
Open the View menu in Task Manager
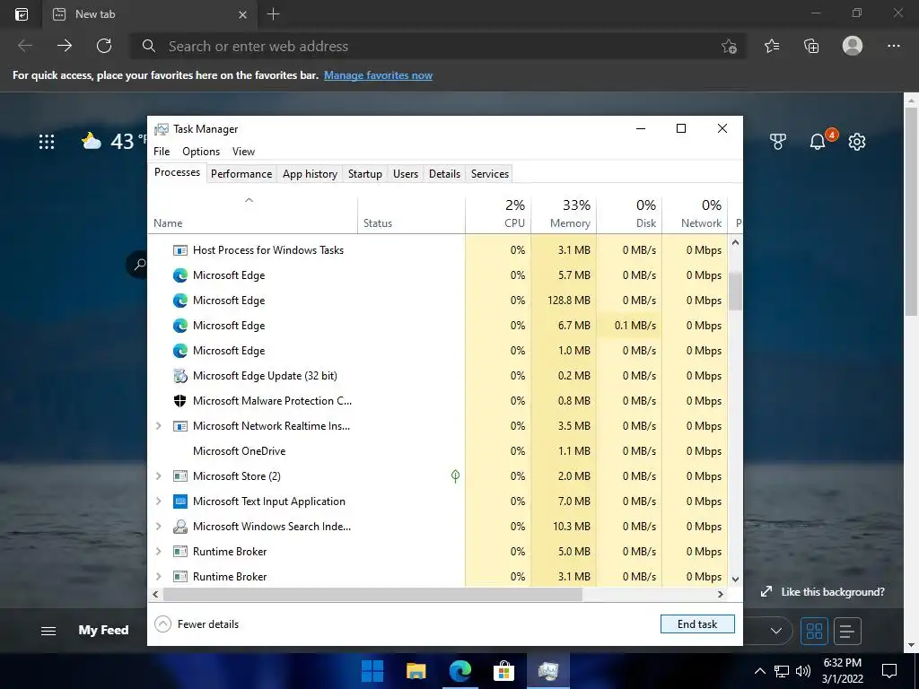click(243, 151)
